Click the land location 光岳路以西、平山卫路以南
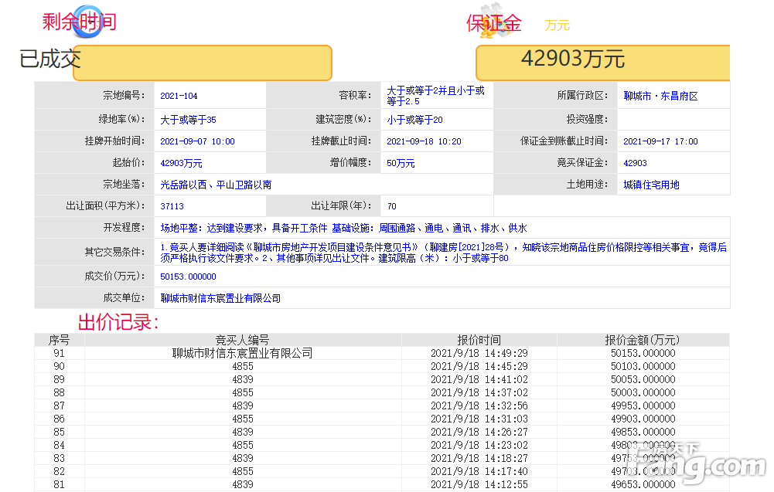 216,185
